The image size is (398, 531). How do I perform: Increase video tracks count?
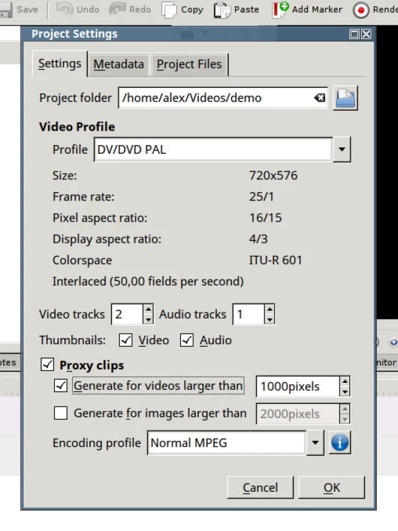tap(148, 309)
